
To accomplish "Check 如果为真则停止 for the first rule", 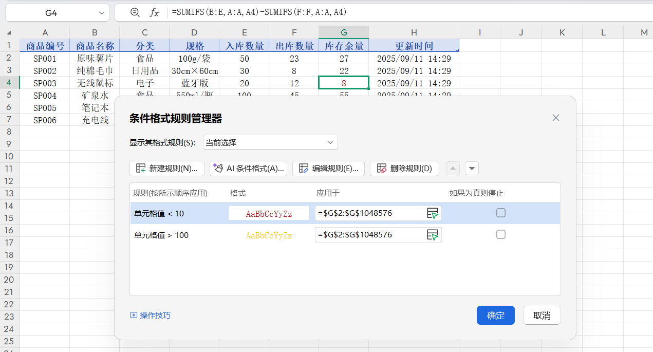I will tap(501, 213).
